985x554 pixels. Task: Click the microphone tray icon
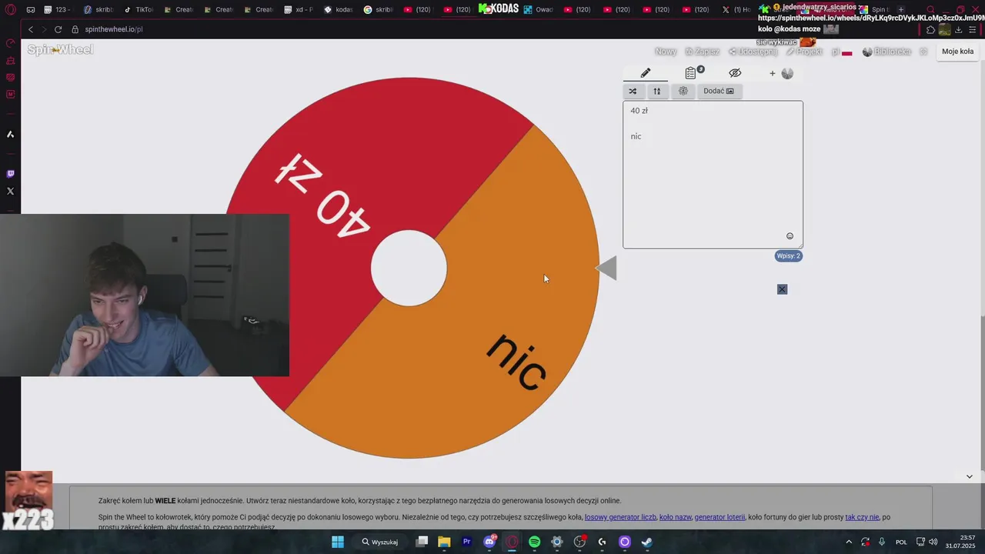click(882, 542)
